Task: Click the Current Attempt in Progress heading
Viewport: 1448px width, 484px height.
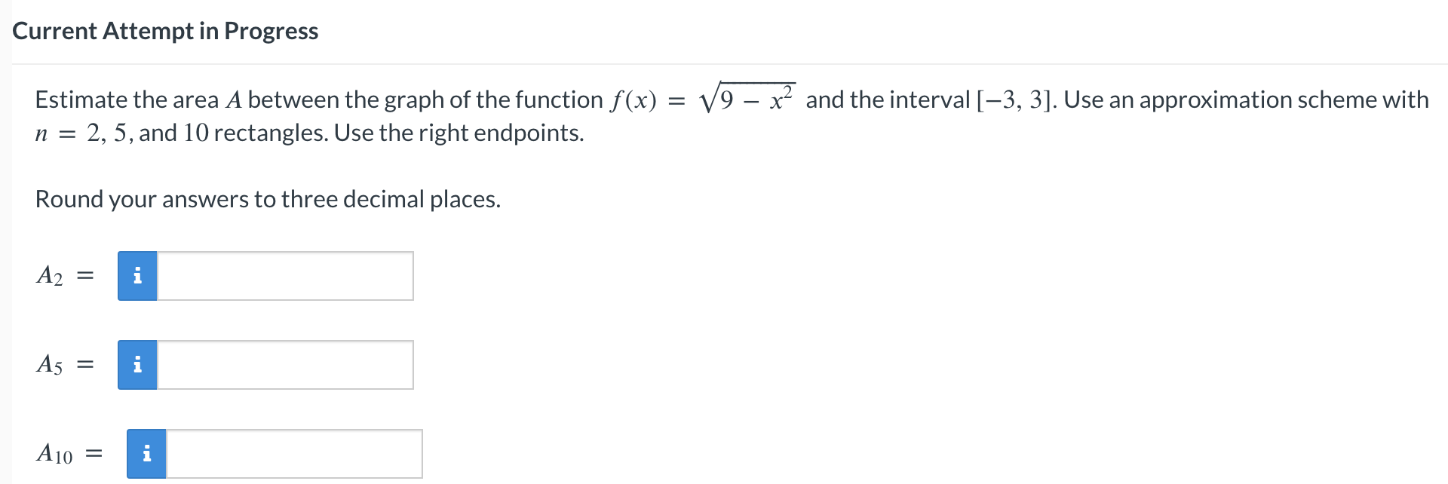Action: point(165,31)
